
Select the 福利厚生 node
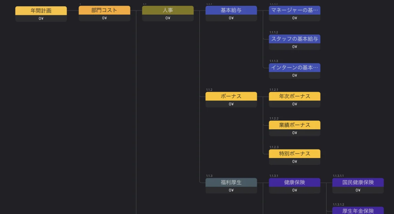point(231,183)
